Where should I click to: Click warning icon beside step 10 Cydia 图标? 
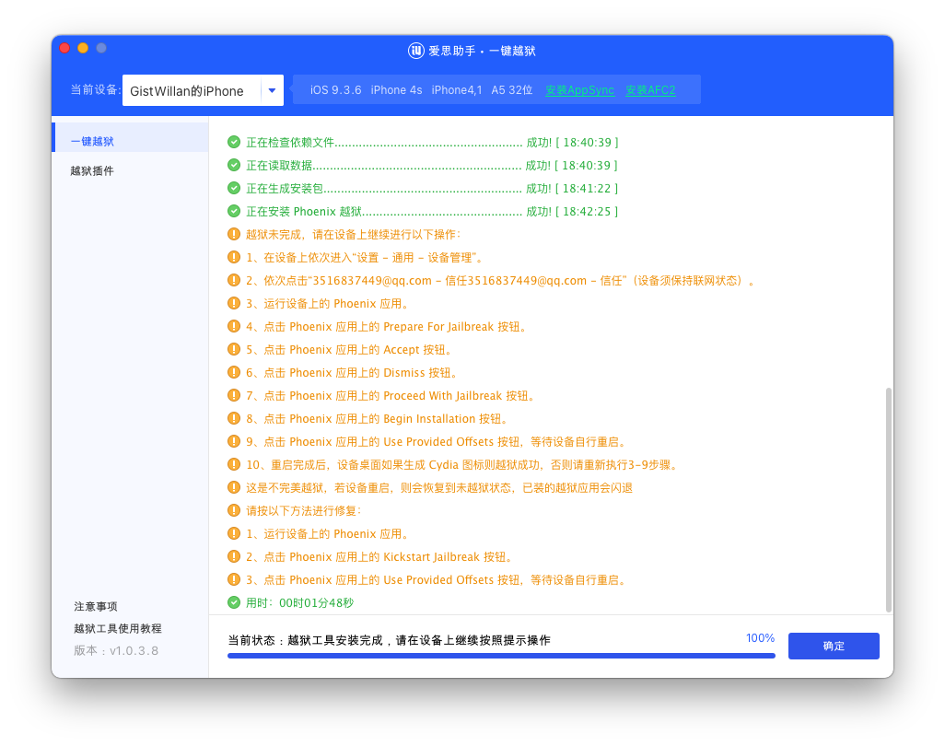[234, 464]
